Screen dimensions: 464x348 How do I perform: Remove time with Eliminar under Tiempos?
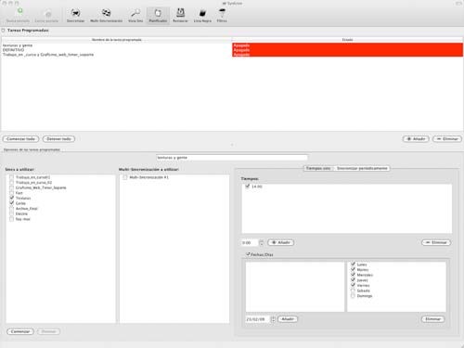coord(436,242)
